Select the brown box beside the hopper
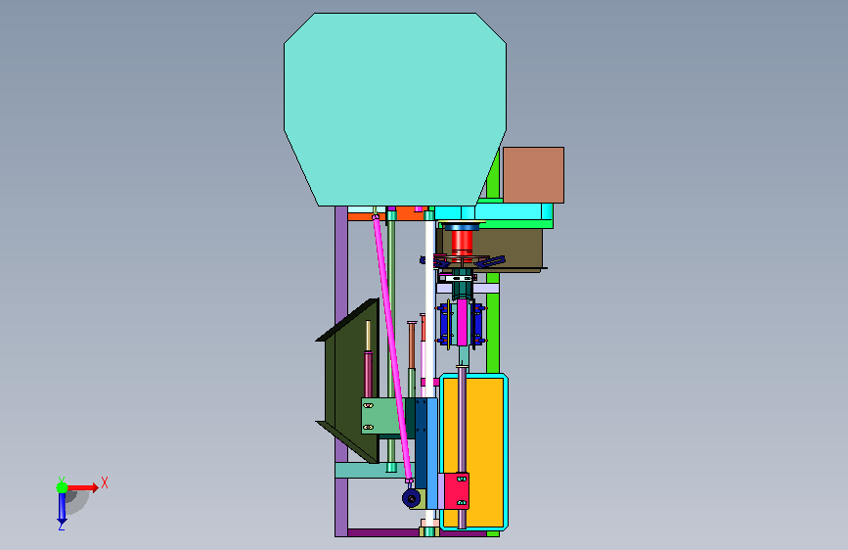Viewport: 848px width, 550px height. 533,175
